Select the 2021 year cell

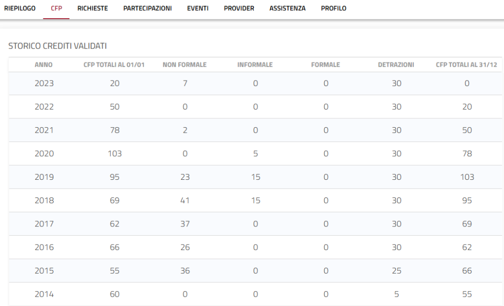point(44,130)
